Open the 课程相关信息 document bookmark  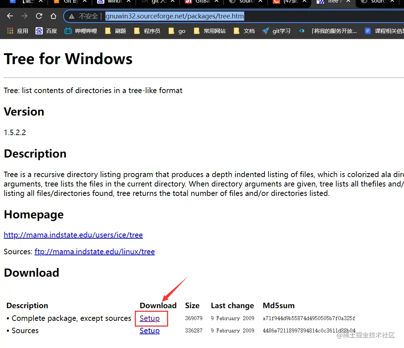point(384,31)
